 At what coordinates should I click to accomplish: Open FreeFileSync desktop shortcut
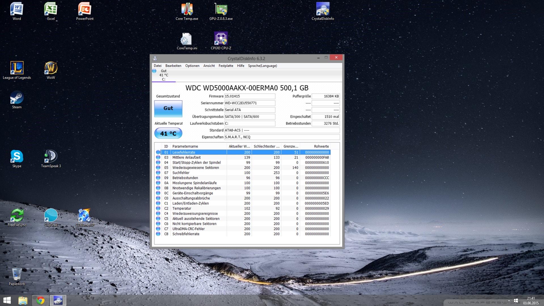click(x=17, y=218)
